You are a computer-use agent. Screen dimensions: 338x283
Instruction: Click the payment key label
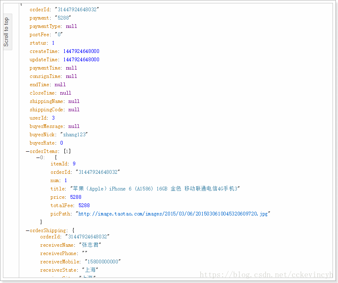(39, 18)
